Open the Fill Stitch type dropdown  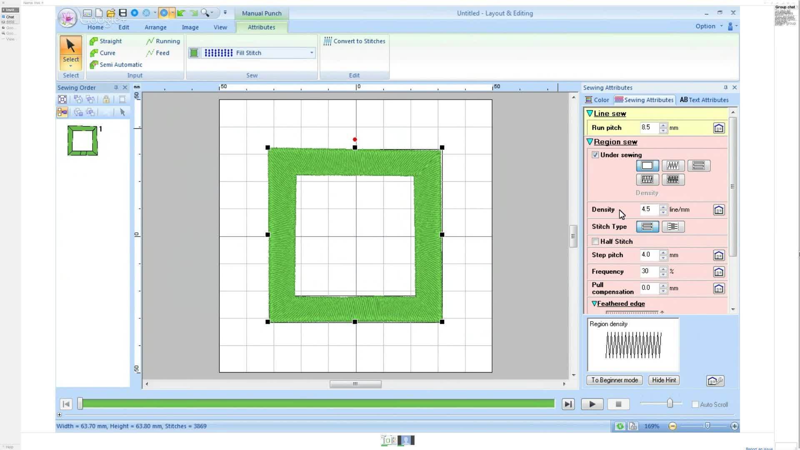311,53
